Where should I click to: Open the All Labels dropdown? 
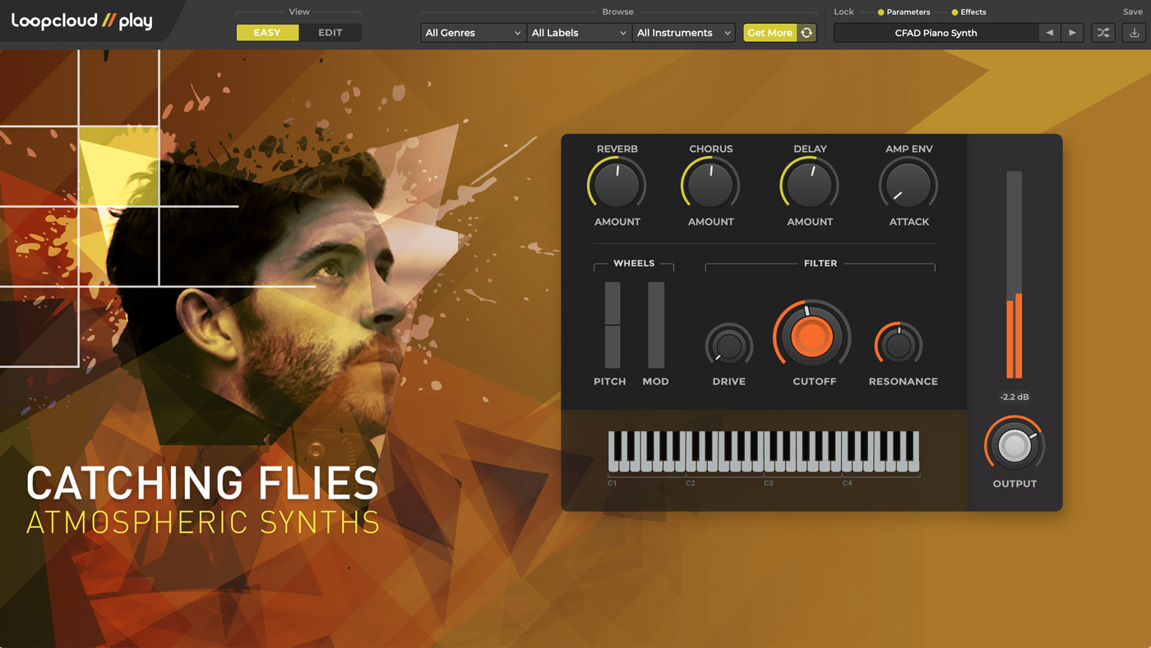point(579,33)
